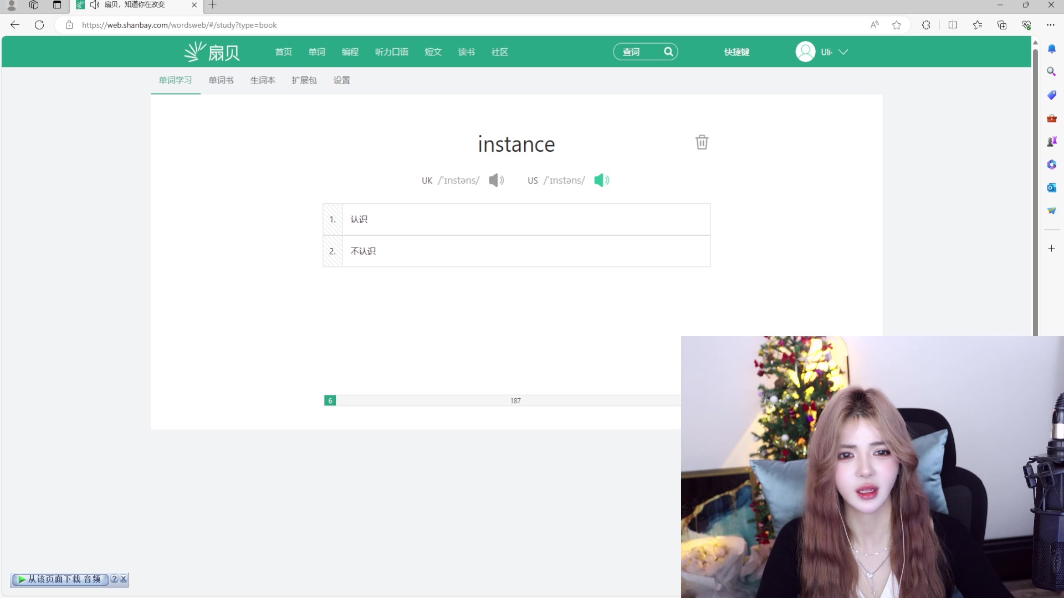Expand the Uli user account dropdown
The width and height of the screenshot is (1064, 598).
843,51
